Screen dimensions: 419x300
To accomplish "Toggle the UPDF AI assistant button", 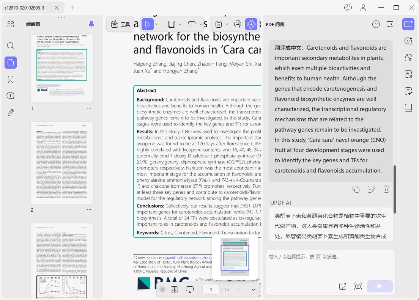I will [251, 24].
